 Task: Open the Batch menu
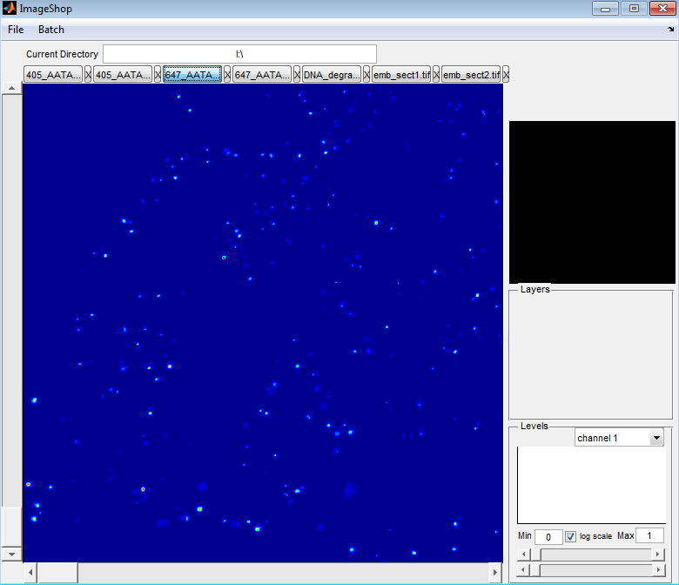click(51, 30)
